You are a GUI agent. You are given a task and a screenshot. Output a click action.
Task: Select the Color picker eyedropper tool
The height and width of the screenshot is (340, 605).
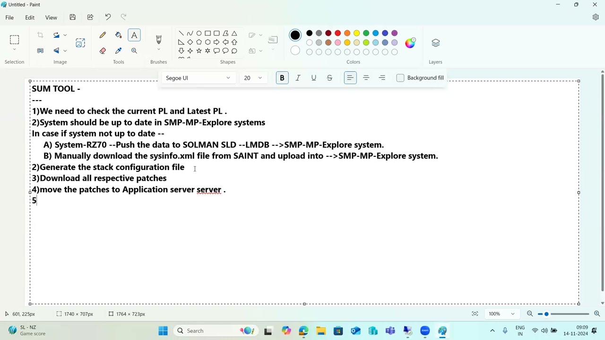tap(118, 51)
